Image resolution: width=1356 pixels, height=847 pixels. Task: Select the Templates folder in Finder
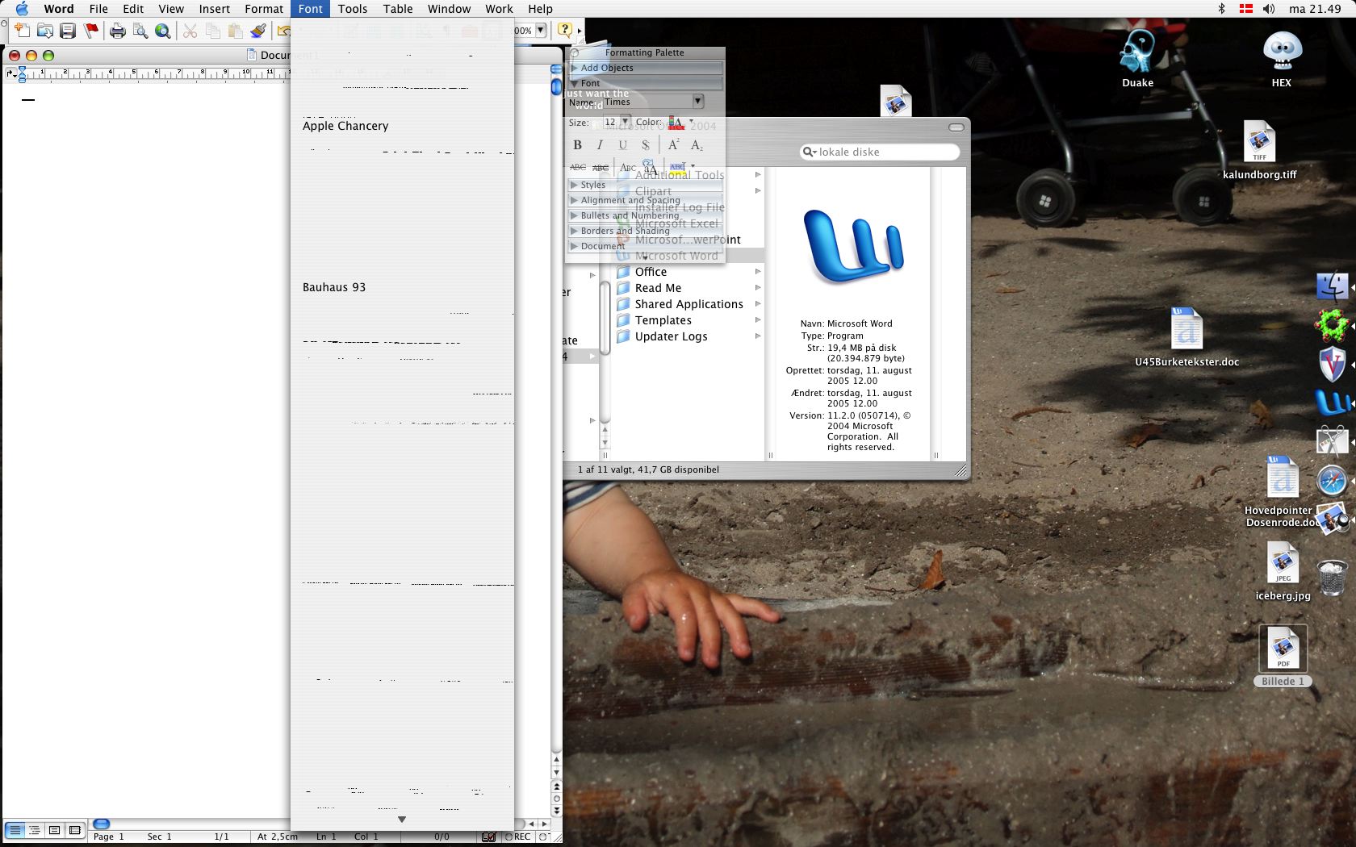(x=663, y=320)
